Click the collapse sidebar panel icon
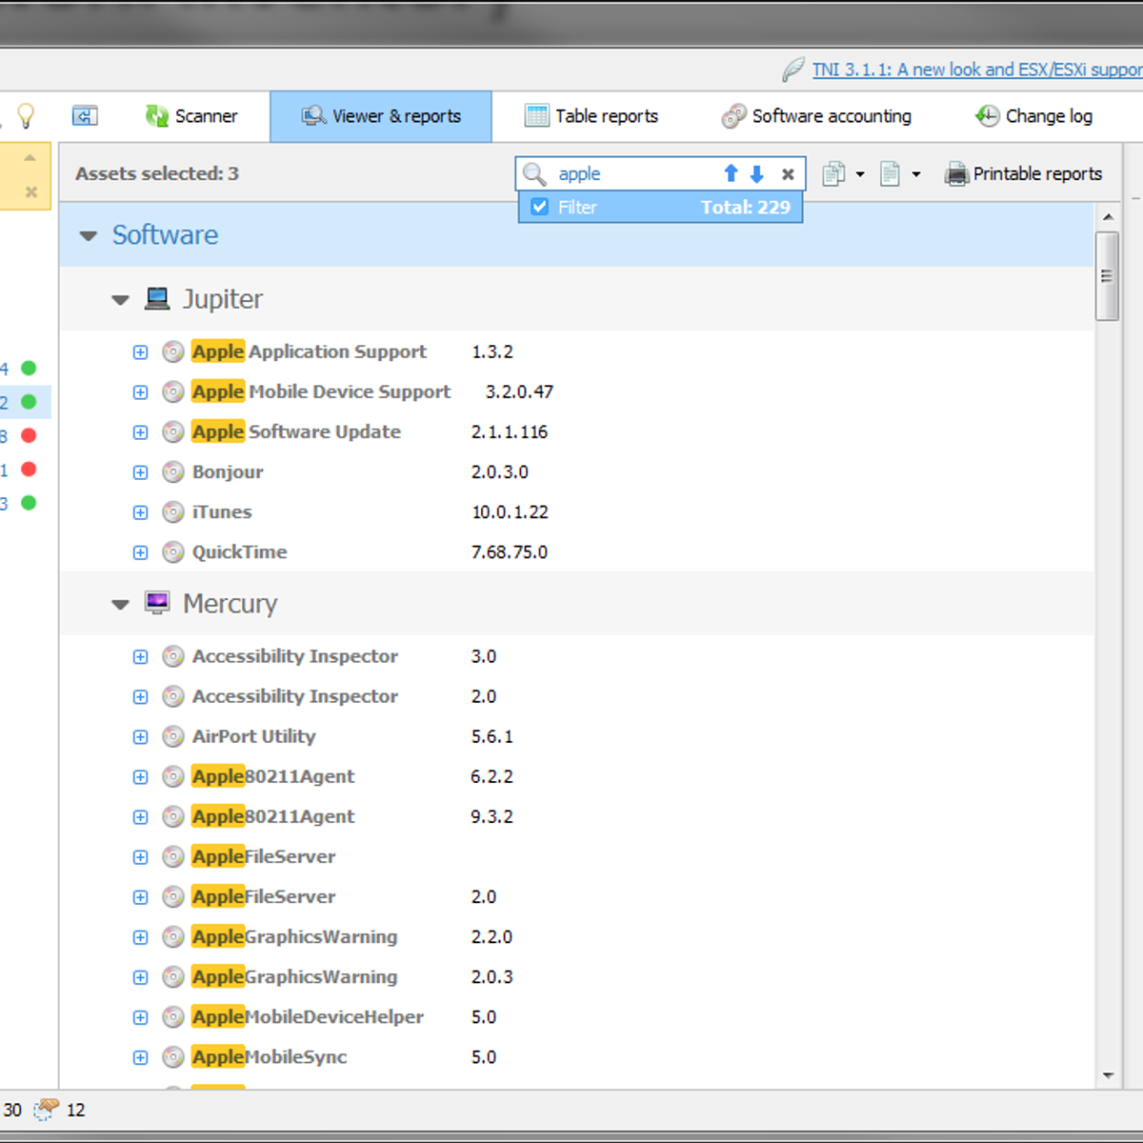This screenshot has width=1143, height=1143. click(85, 116)
